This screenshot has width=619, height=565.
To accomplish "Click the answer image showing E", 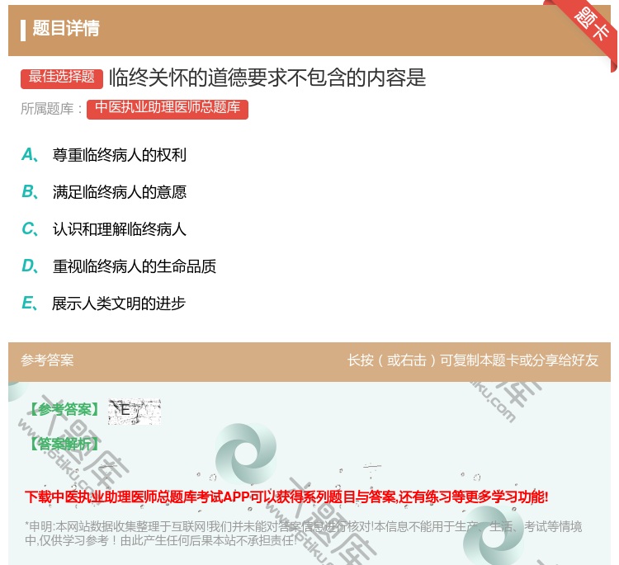I will pyautogui.click(x=135, y=411).
